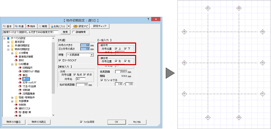Expand the 基本設定 tree folder

click(8, 42)
